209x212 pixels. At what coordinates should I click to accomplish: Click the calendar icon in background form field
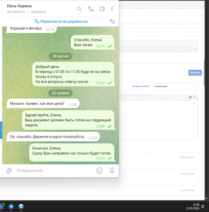195,49
